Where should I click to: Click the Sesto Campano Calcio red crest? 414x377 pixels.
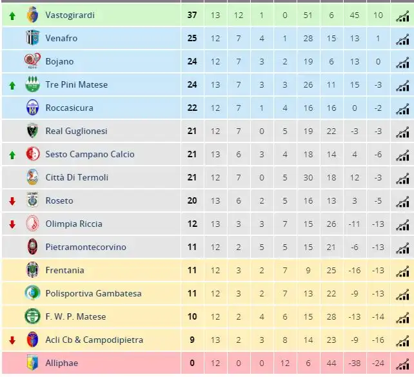coord(33,154)
